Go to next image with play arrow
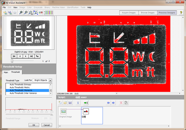The image size is (186, 130). tap(26, 56)
